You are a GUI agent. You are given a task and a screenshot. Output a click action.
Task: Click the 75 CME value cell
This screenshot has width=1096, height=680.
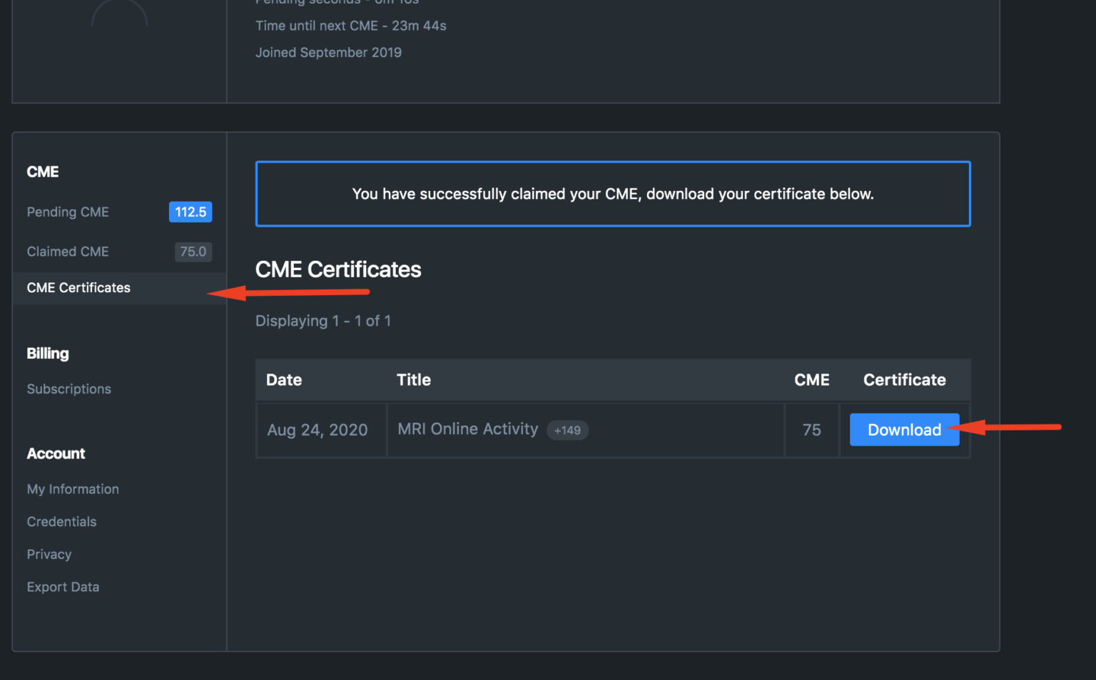812,430
